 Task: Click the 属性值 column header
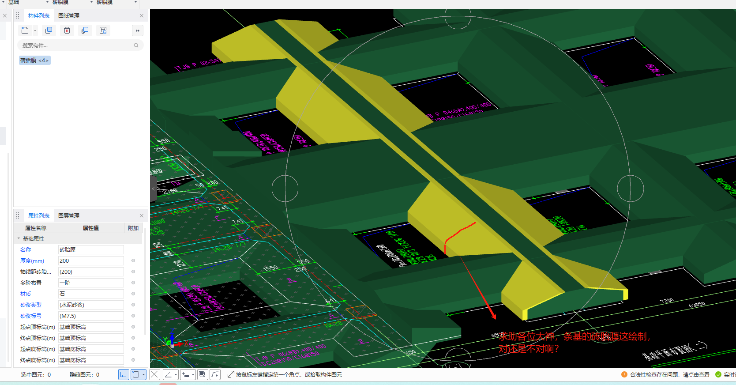pos(91,228)
